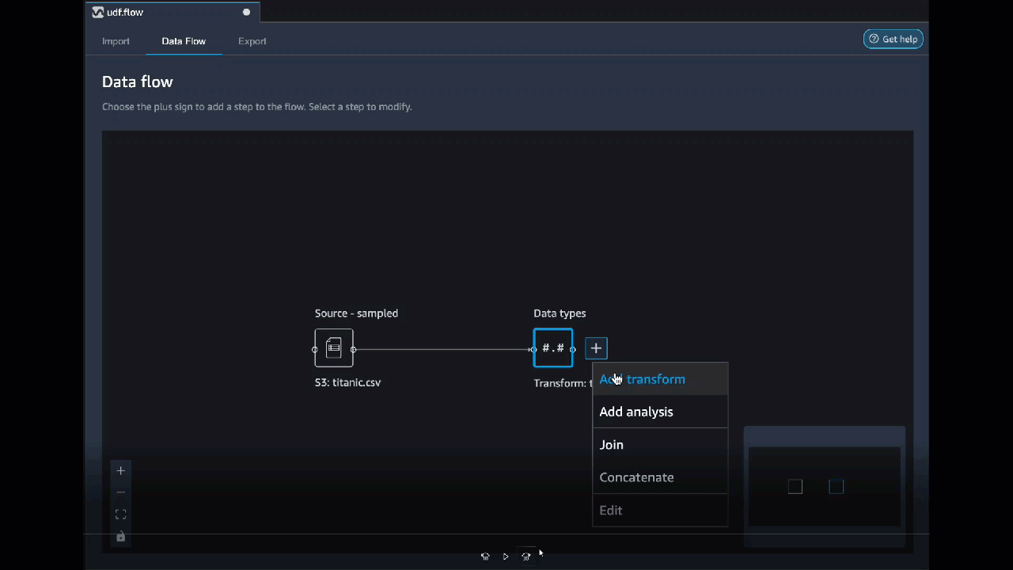Click the minimap overview panel

[824, 486]
